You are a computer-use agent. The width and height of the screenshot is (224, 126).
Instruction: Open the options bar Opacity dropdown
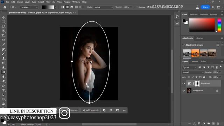point(131,7)
